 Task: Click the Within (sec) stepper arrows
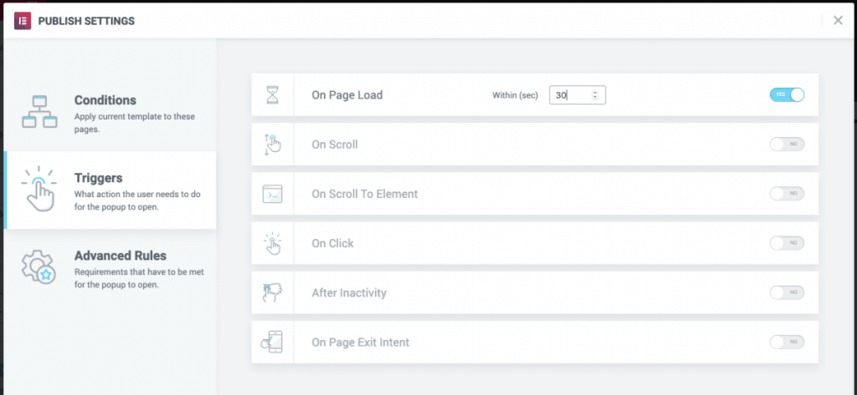click(x=595, y=95)
